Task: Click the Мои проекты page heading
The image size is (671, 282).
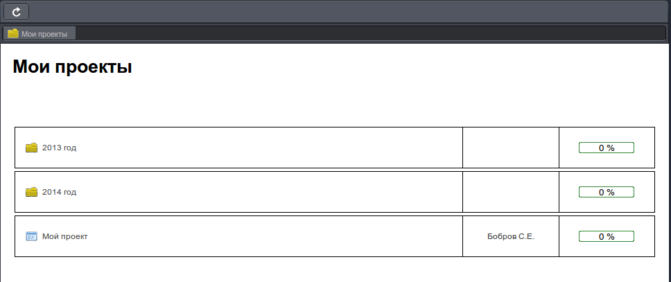Action: point(72,67)
